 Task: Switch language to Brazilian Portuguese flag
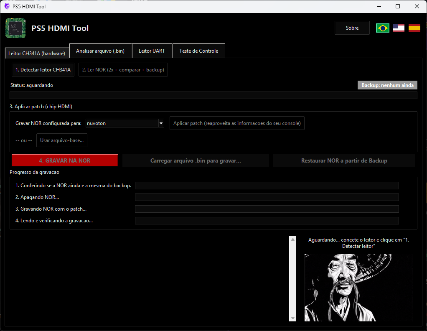383,28
